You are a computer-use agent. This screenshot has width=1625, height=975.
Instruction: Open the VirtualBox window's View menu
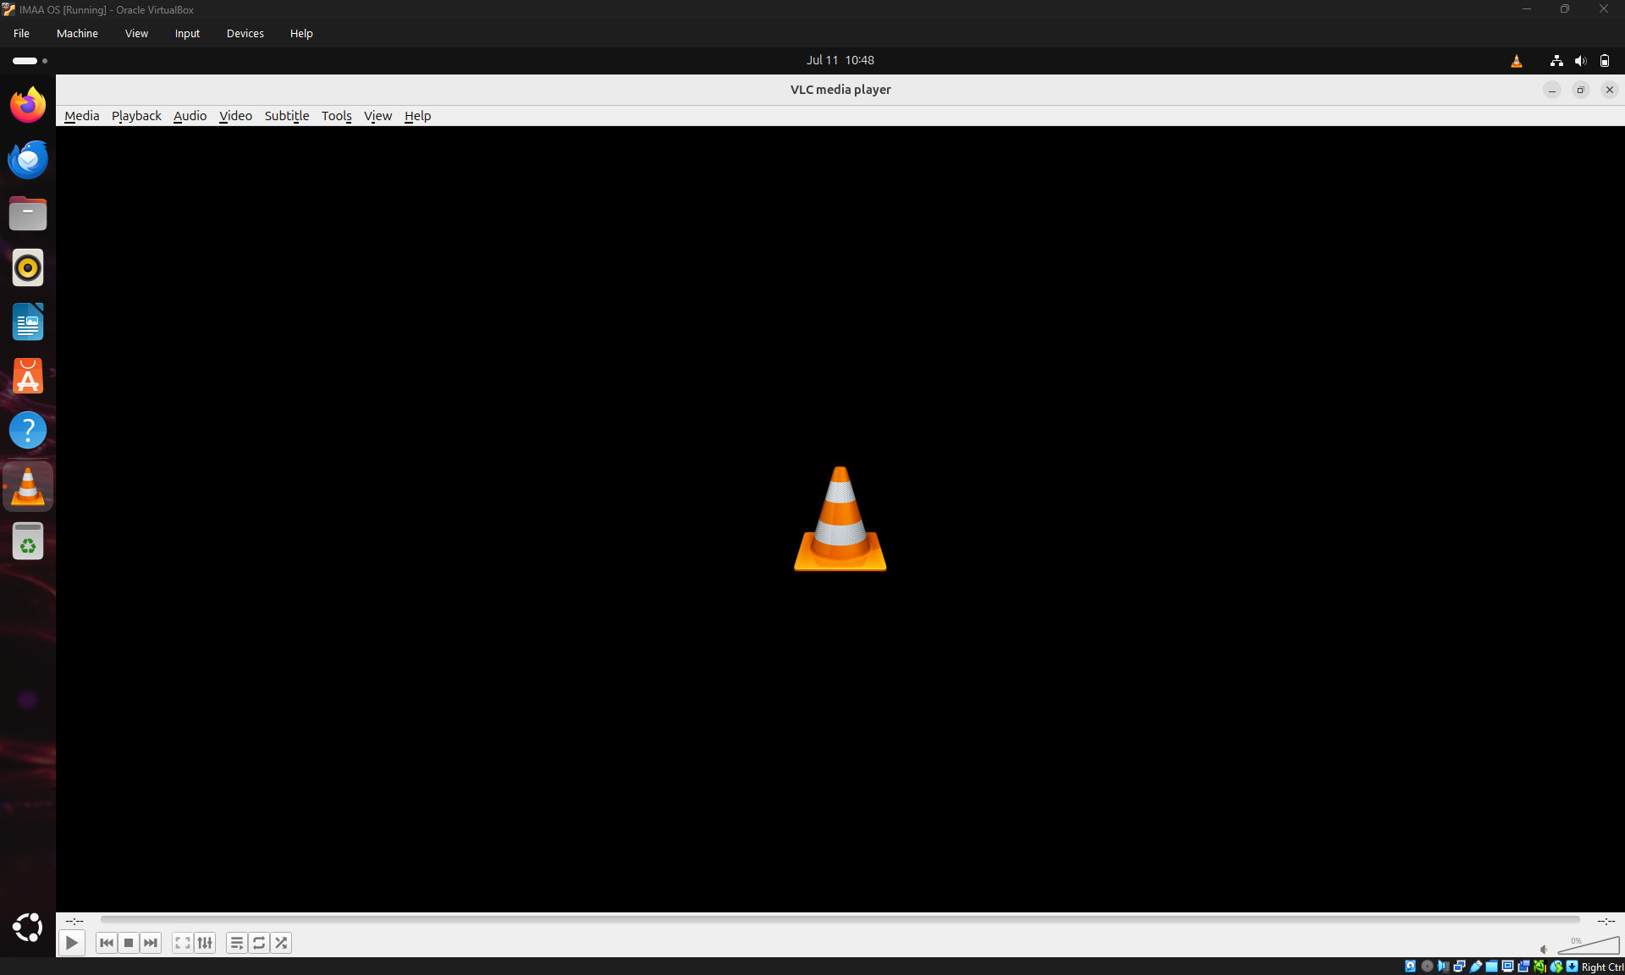pos(136,34)
